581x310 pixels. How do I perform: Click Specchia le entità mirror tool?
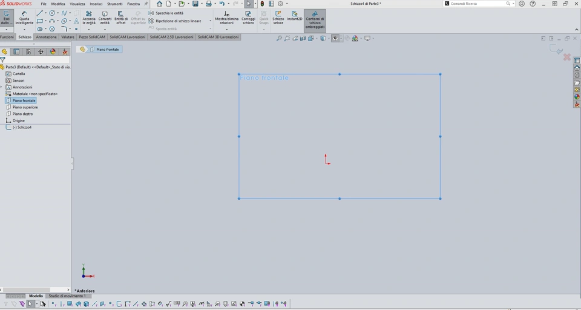coord(166,13)
